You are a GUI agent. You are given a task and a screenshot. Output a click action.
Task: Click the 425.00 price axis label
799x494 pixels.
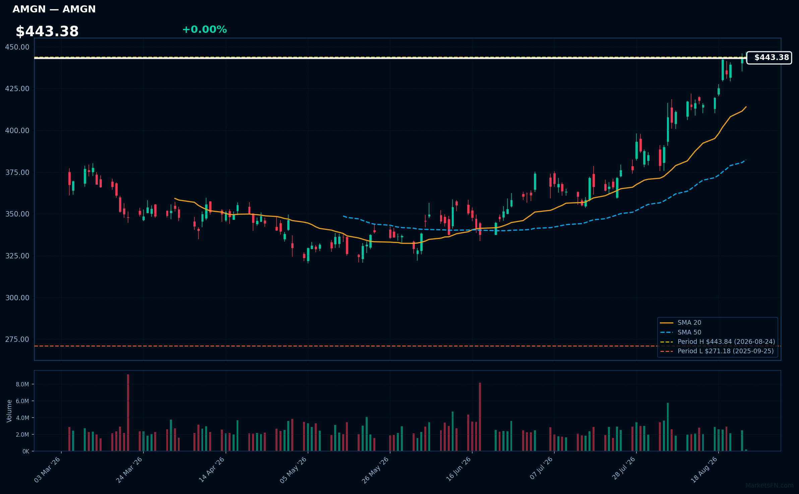tap(17, 89)
